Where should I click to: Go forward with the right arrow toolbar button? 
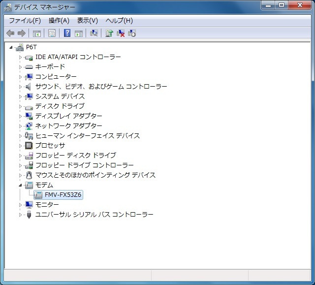tap(22, 33)
